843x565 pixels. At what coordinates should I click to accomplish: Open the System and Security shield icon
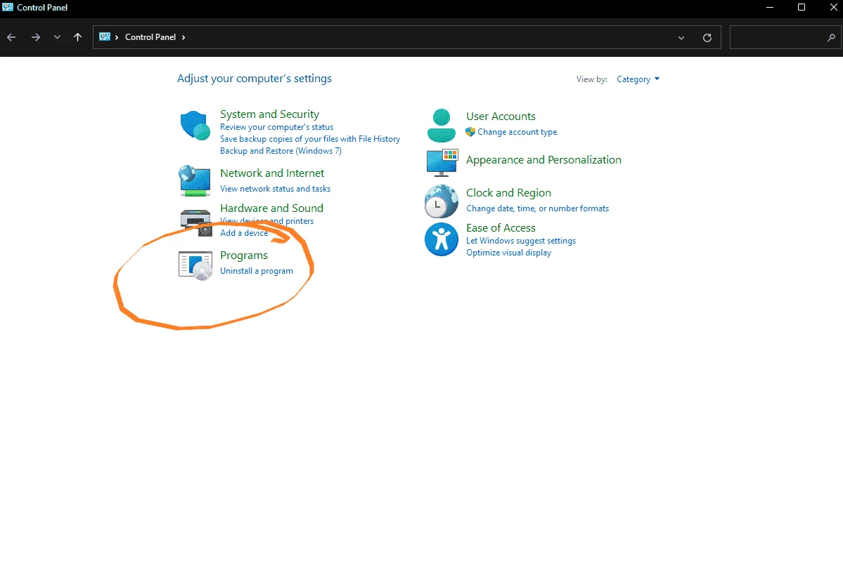pos(195,126)
